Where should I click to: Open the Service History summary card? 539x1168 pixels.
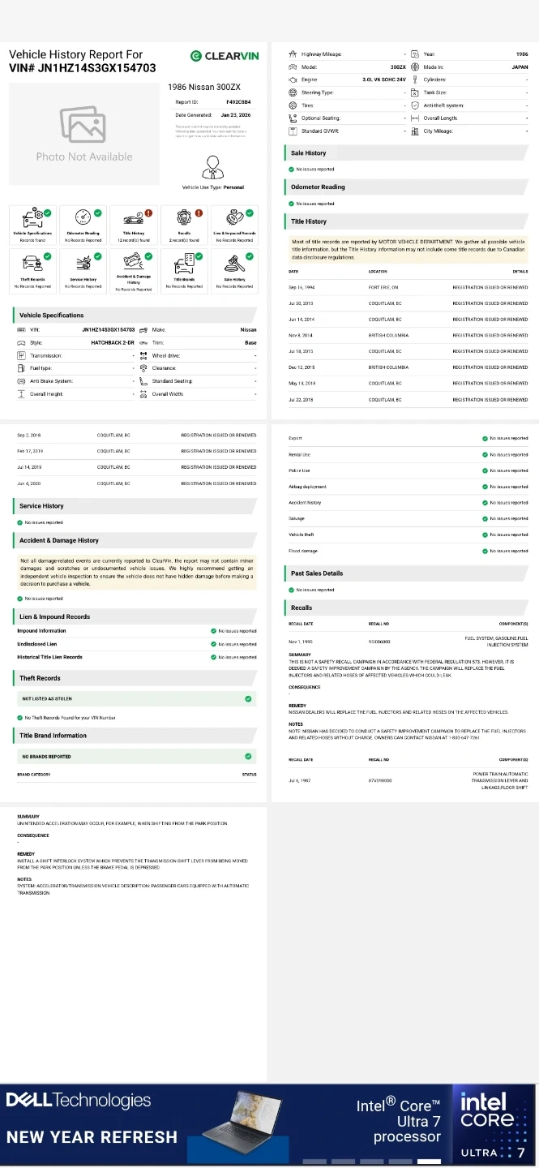83,271
